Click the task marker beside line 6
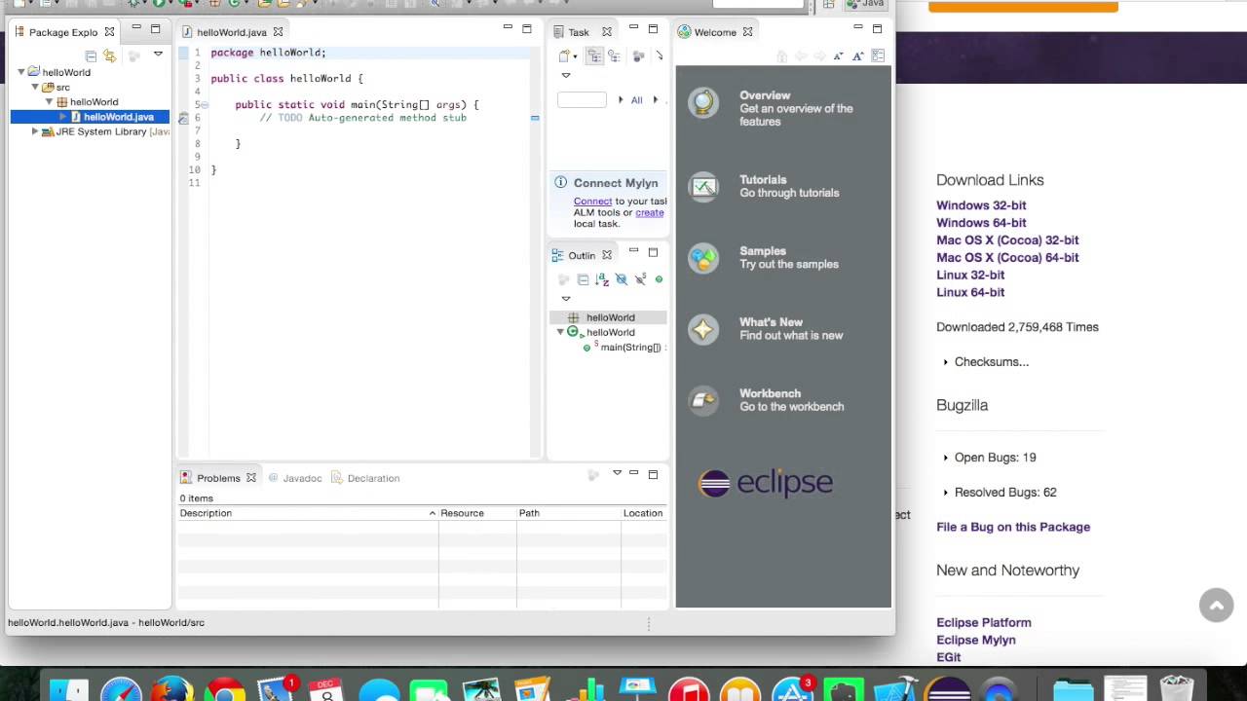1247x701 pixels. click(183, 118)
